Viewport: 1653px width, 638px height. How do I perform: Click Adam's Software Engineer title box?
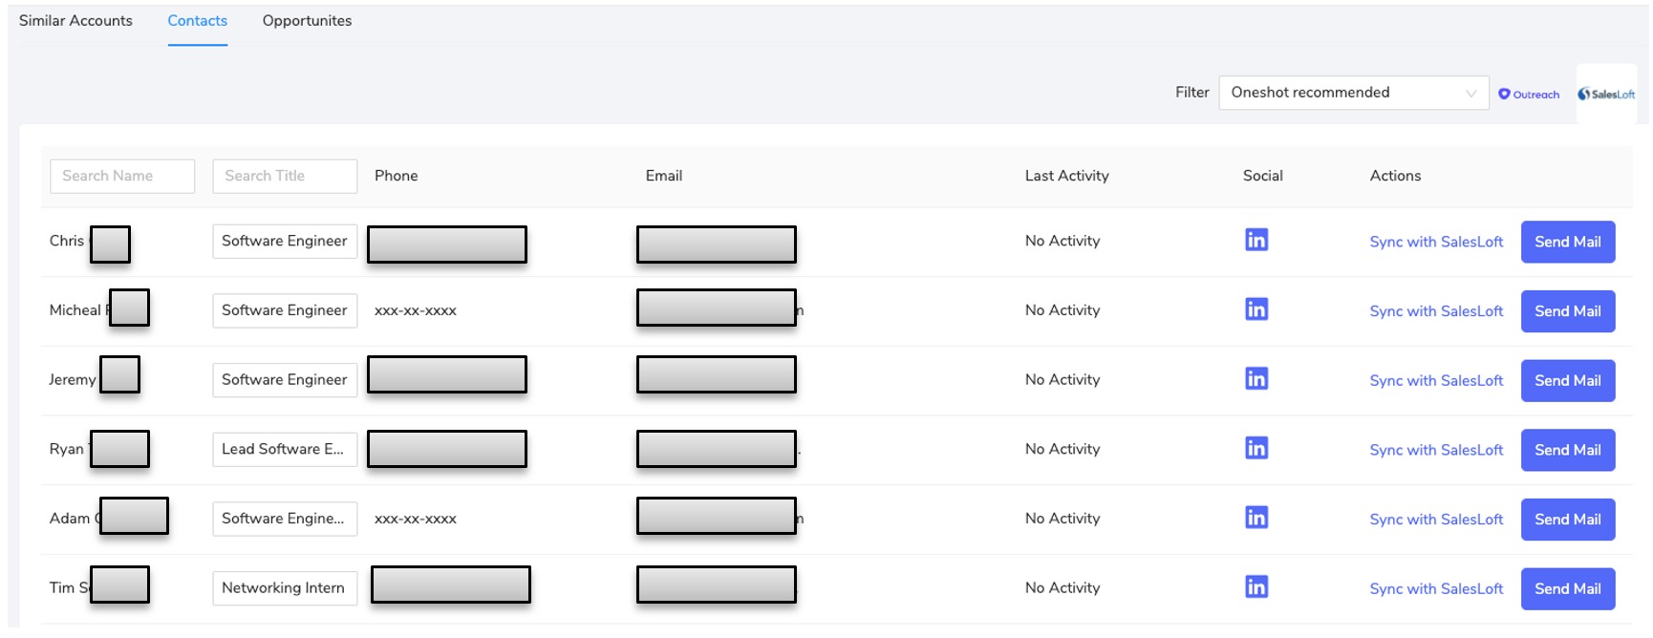click(285, 519)
